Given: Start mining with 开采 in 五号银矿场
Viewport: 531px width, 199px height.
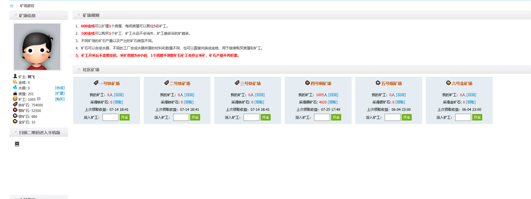Looking at the screenshot, I should point(407,117).
